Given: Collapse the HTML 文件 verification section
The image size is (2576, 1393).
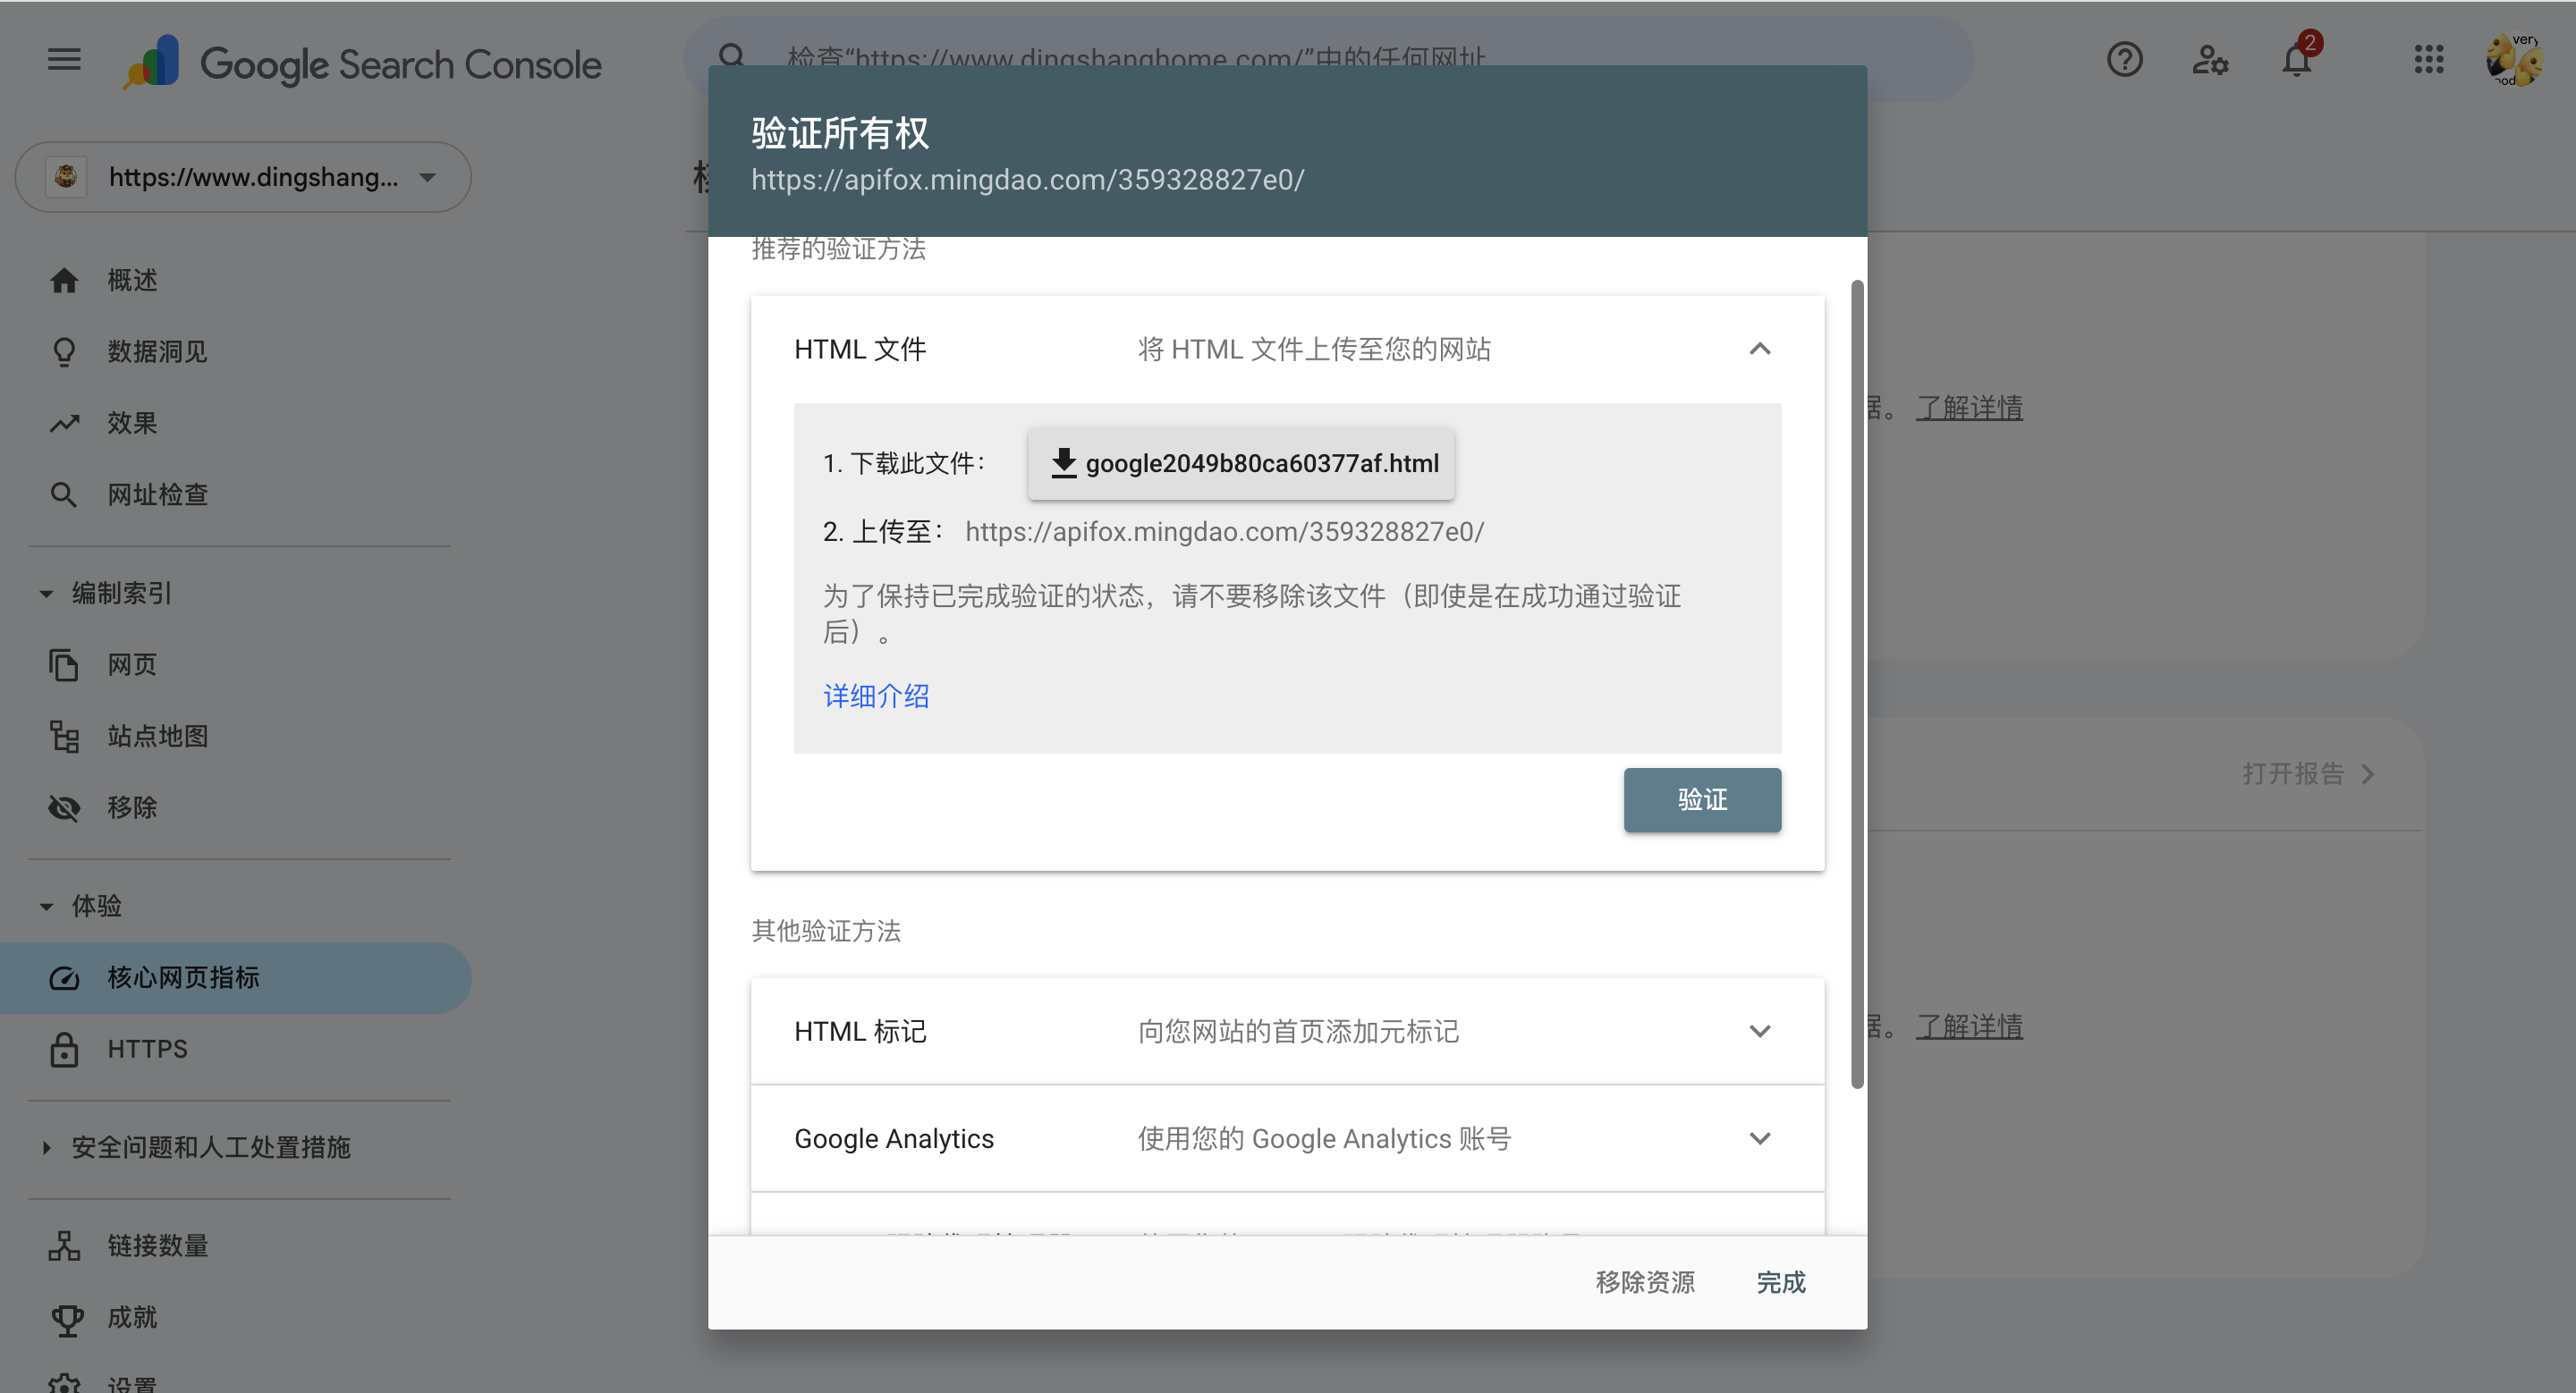Looking at the screenshot, I should (1760, 349).
